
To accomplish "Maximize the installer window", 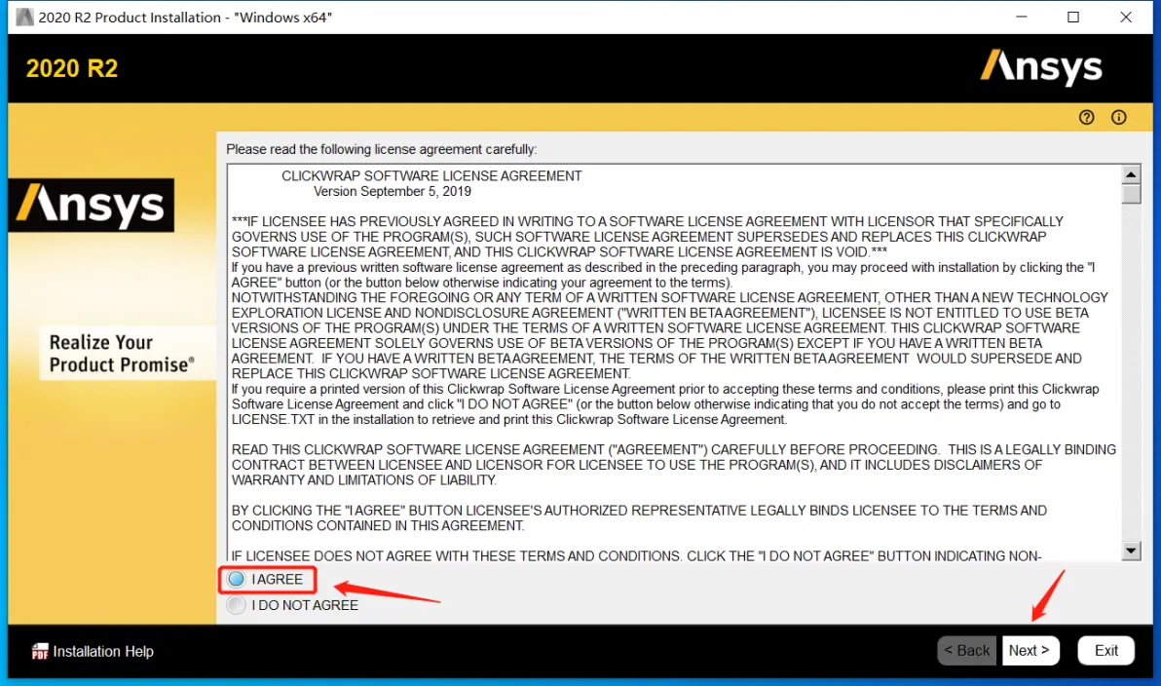I will [x=1073, y=17].
